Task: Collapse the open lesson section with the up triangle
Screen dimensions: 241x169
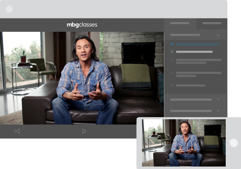Action: pyautogui.click(x=218, y=35)
